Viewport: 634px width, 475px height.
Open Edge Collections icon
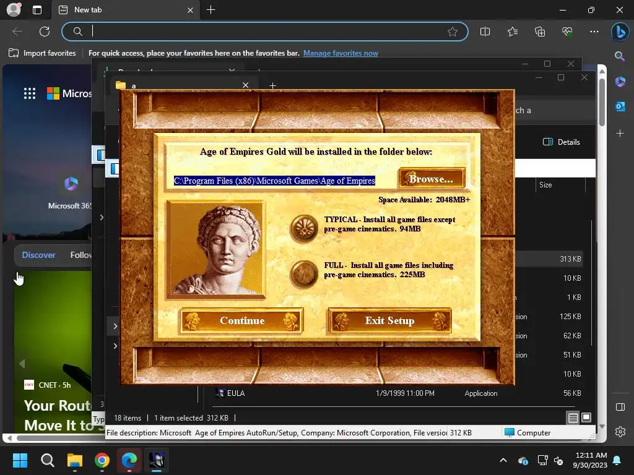(x=540, y=32)
